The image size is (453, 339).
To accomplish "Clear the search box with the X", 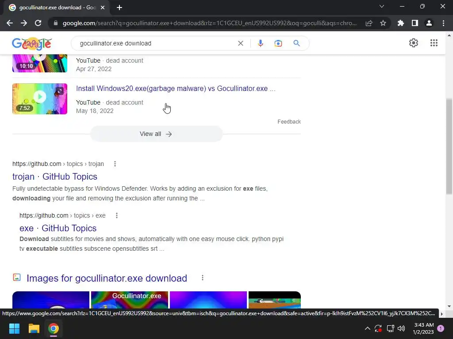I will click(x=240, y=43).
